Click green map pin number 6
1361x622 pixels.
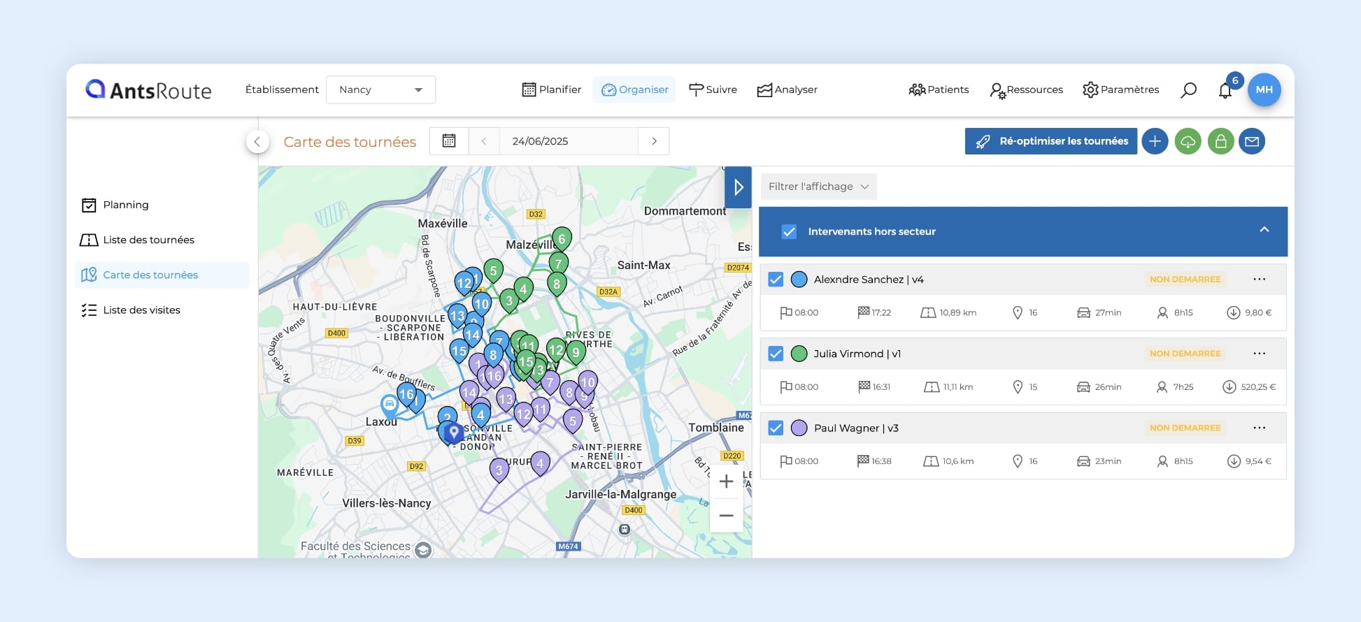coord(562,239)
